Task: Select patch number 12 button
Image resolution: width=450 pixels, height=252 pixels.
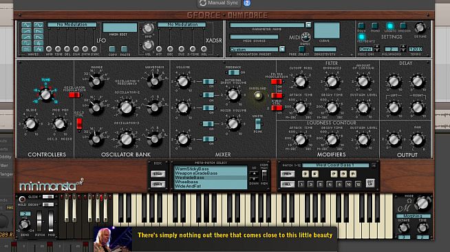Action: point(358,185)
